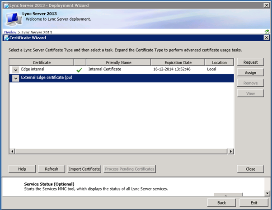Image resolution: width=272 pixels, height=210 pixels.
Task: Expand the Edge internal certificate row
Action: (16, 70)
